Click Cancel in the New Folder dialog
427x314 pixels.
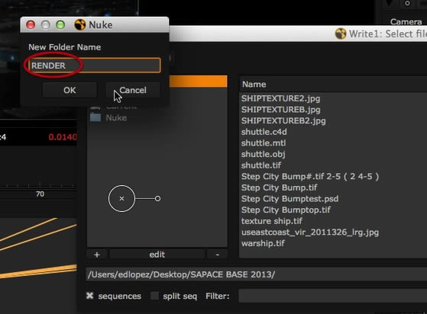[133, 90]
